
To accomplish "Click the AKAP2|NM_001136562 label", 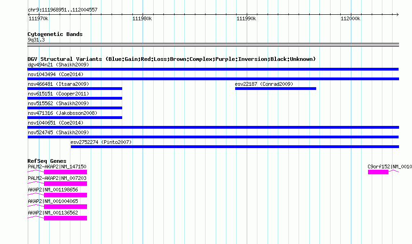I will coord(53,213).
